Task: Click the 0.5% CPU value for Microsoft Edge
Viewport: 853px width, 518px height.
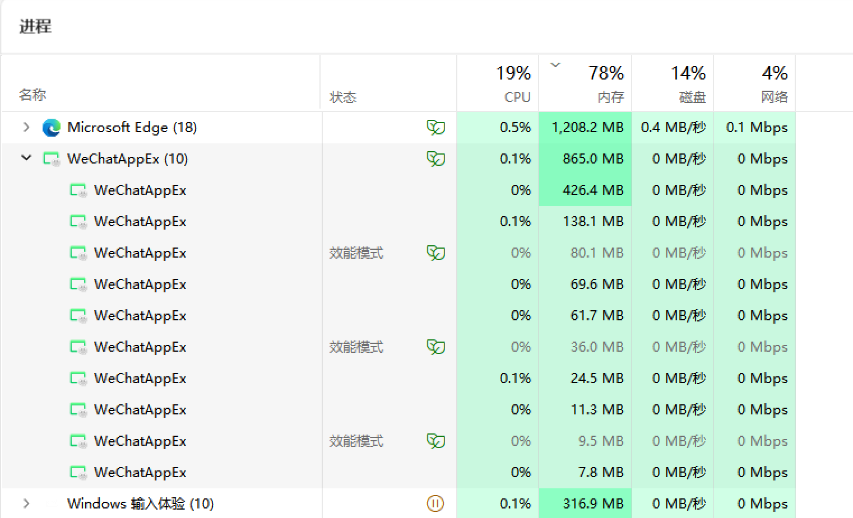Action: tap(515, 128)
